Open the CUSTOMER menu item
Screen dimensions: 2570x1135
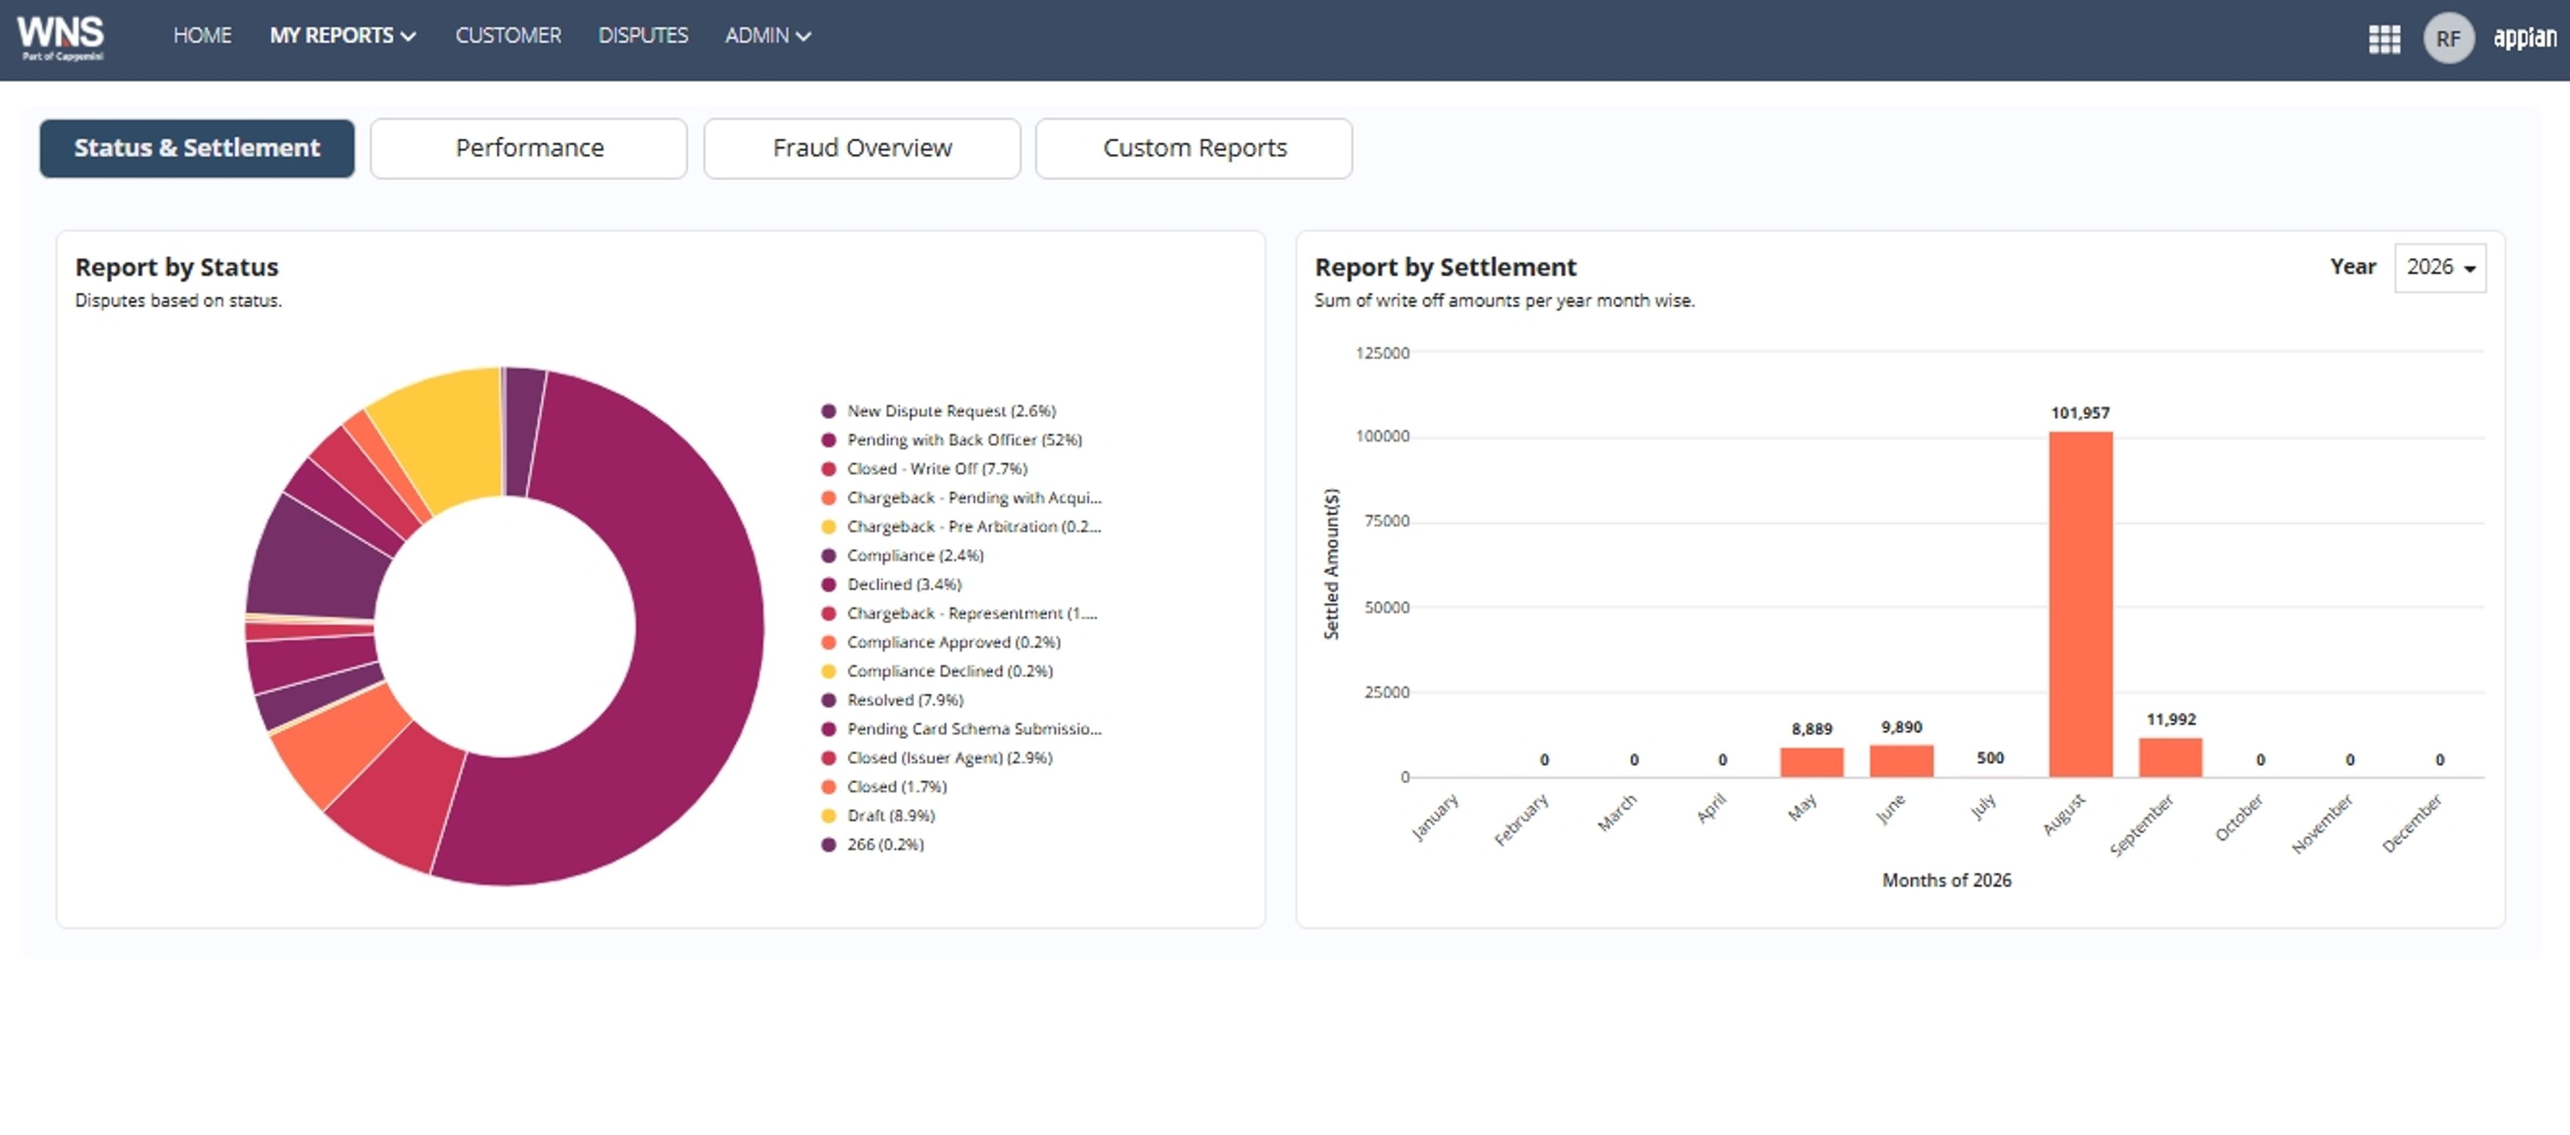[508, 36]
